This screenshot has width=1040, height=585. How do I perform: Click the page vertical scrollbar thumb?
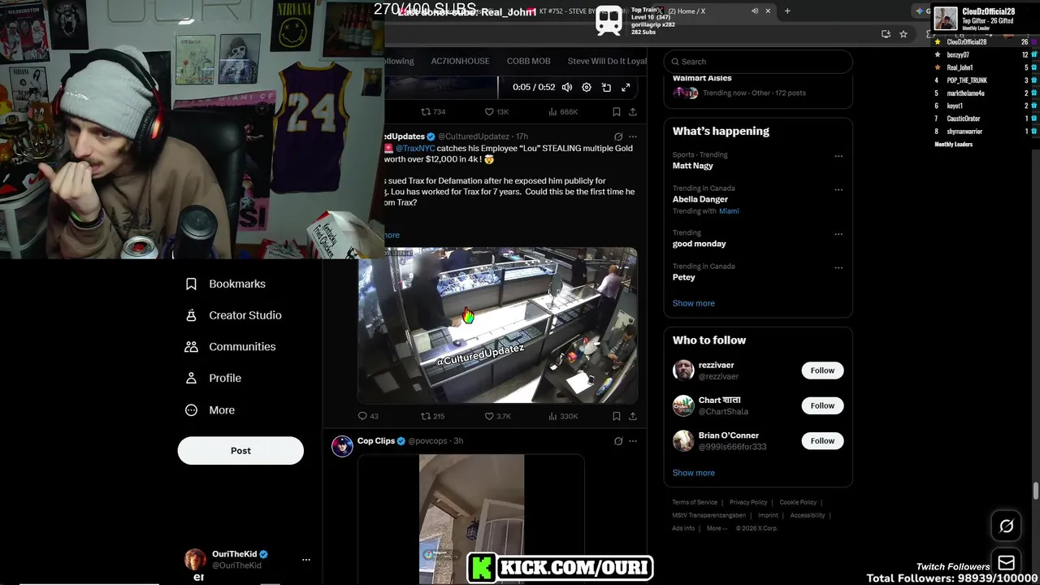(x=1035, y=492)
